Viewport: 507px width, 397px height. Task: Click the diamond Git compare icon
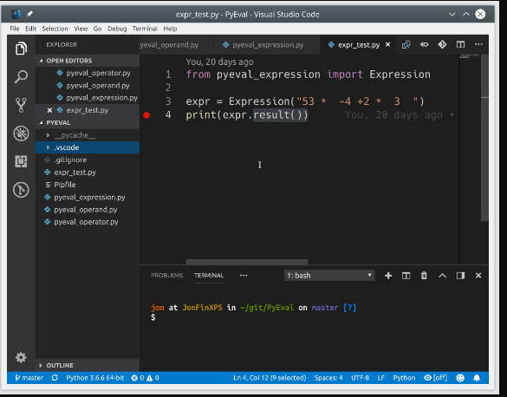442,44
